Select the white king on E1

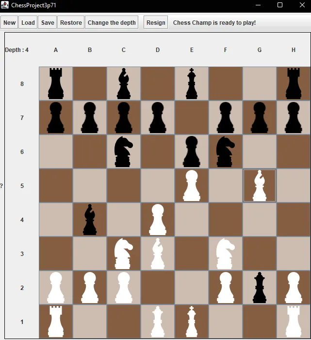click(x=192, y=322)
